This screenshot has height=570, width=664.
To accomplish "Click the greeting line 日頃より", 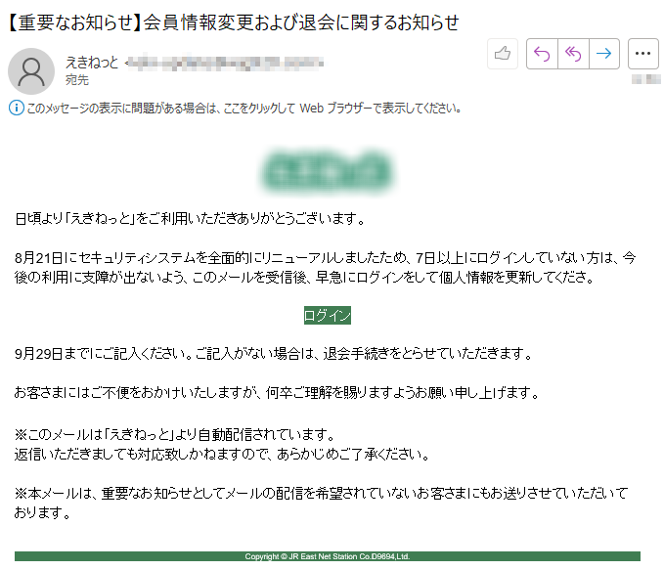I will click(x=190, y=219).
